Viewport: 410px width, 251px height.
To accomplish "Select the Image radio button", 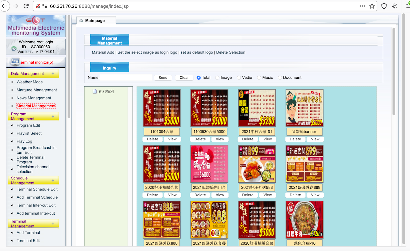I will pos(217,78).
